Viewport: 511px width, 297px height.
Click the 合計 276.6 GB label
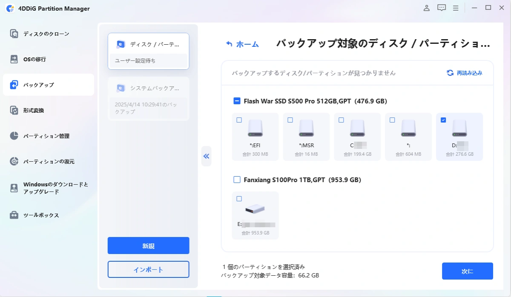click(x=459, y=154)
